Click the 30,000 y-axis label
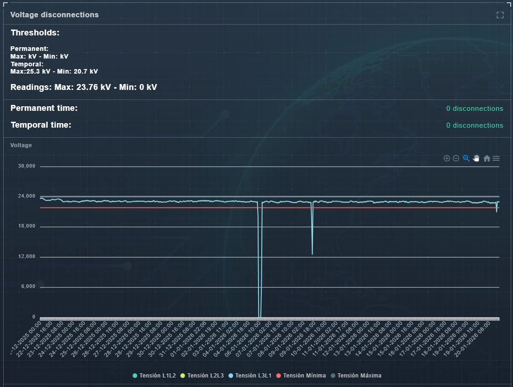 [26, 166]
